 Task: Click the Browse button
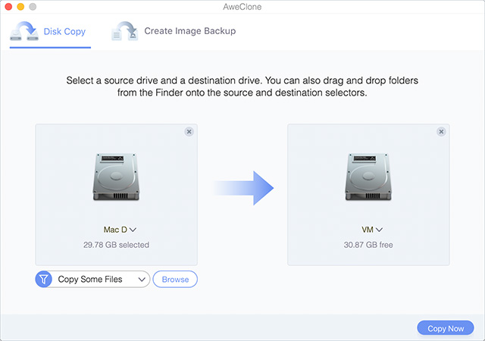tap(175, 280)
